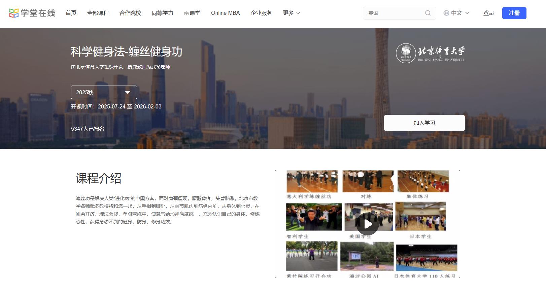Navigate to 合作院校 page
Screen dimensions: 546x290
130,13
